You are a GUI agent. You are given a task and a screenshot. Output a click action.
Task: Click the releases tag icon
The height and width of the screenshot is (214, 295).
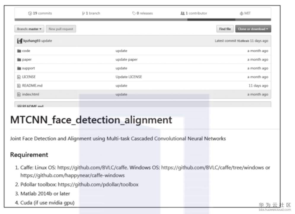134,13
